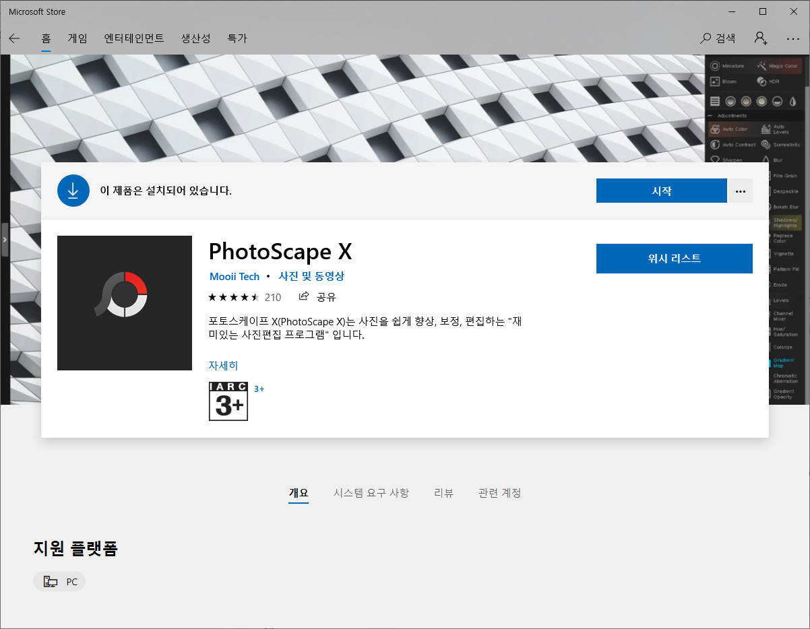Open the 사진 및 동영상 category link
Screen dimensions: 810x629
click(x=311, y=277)
